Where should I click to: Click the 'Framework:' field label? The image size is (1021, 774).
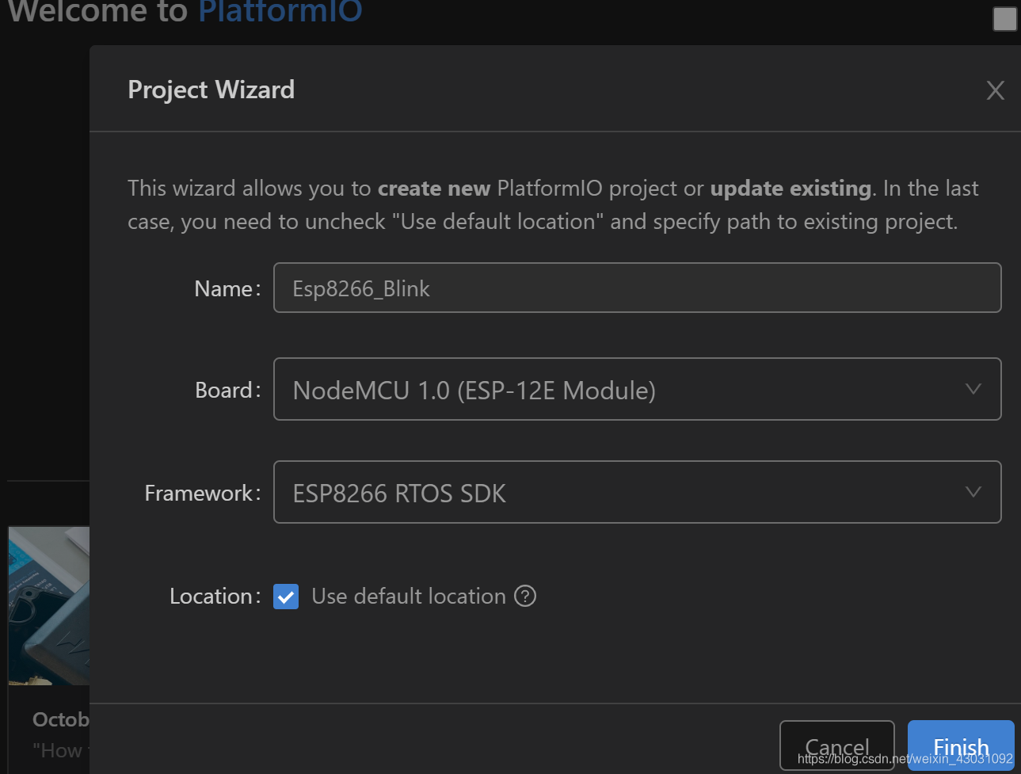[x=203, y=493]
